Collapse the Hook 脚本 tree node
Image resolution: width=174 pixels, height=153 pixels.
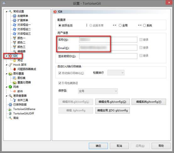pyautogui.click(x=6, y=65)
